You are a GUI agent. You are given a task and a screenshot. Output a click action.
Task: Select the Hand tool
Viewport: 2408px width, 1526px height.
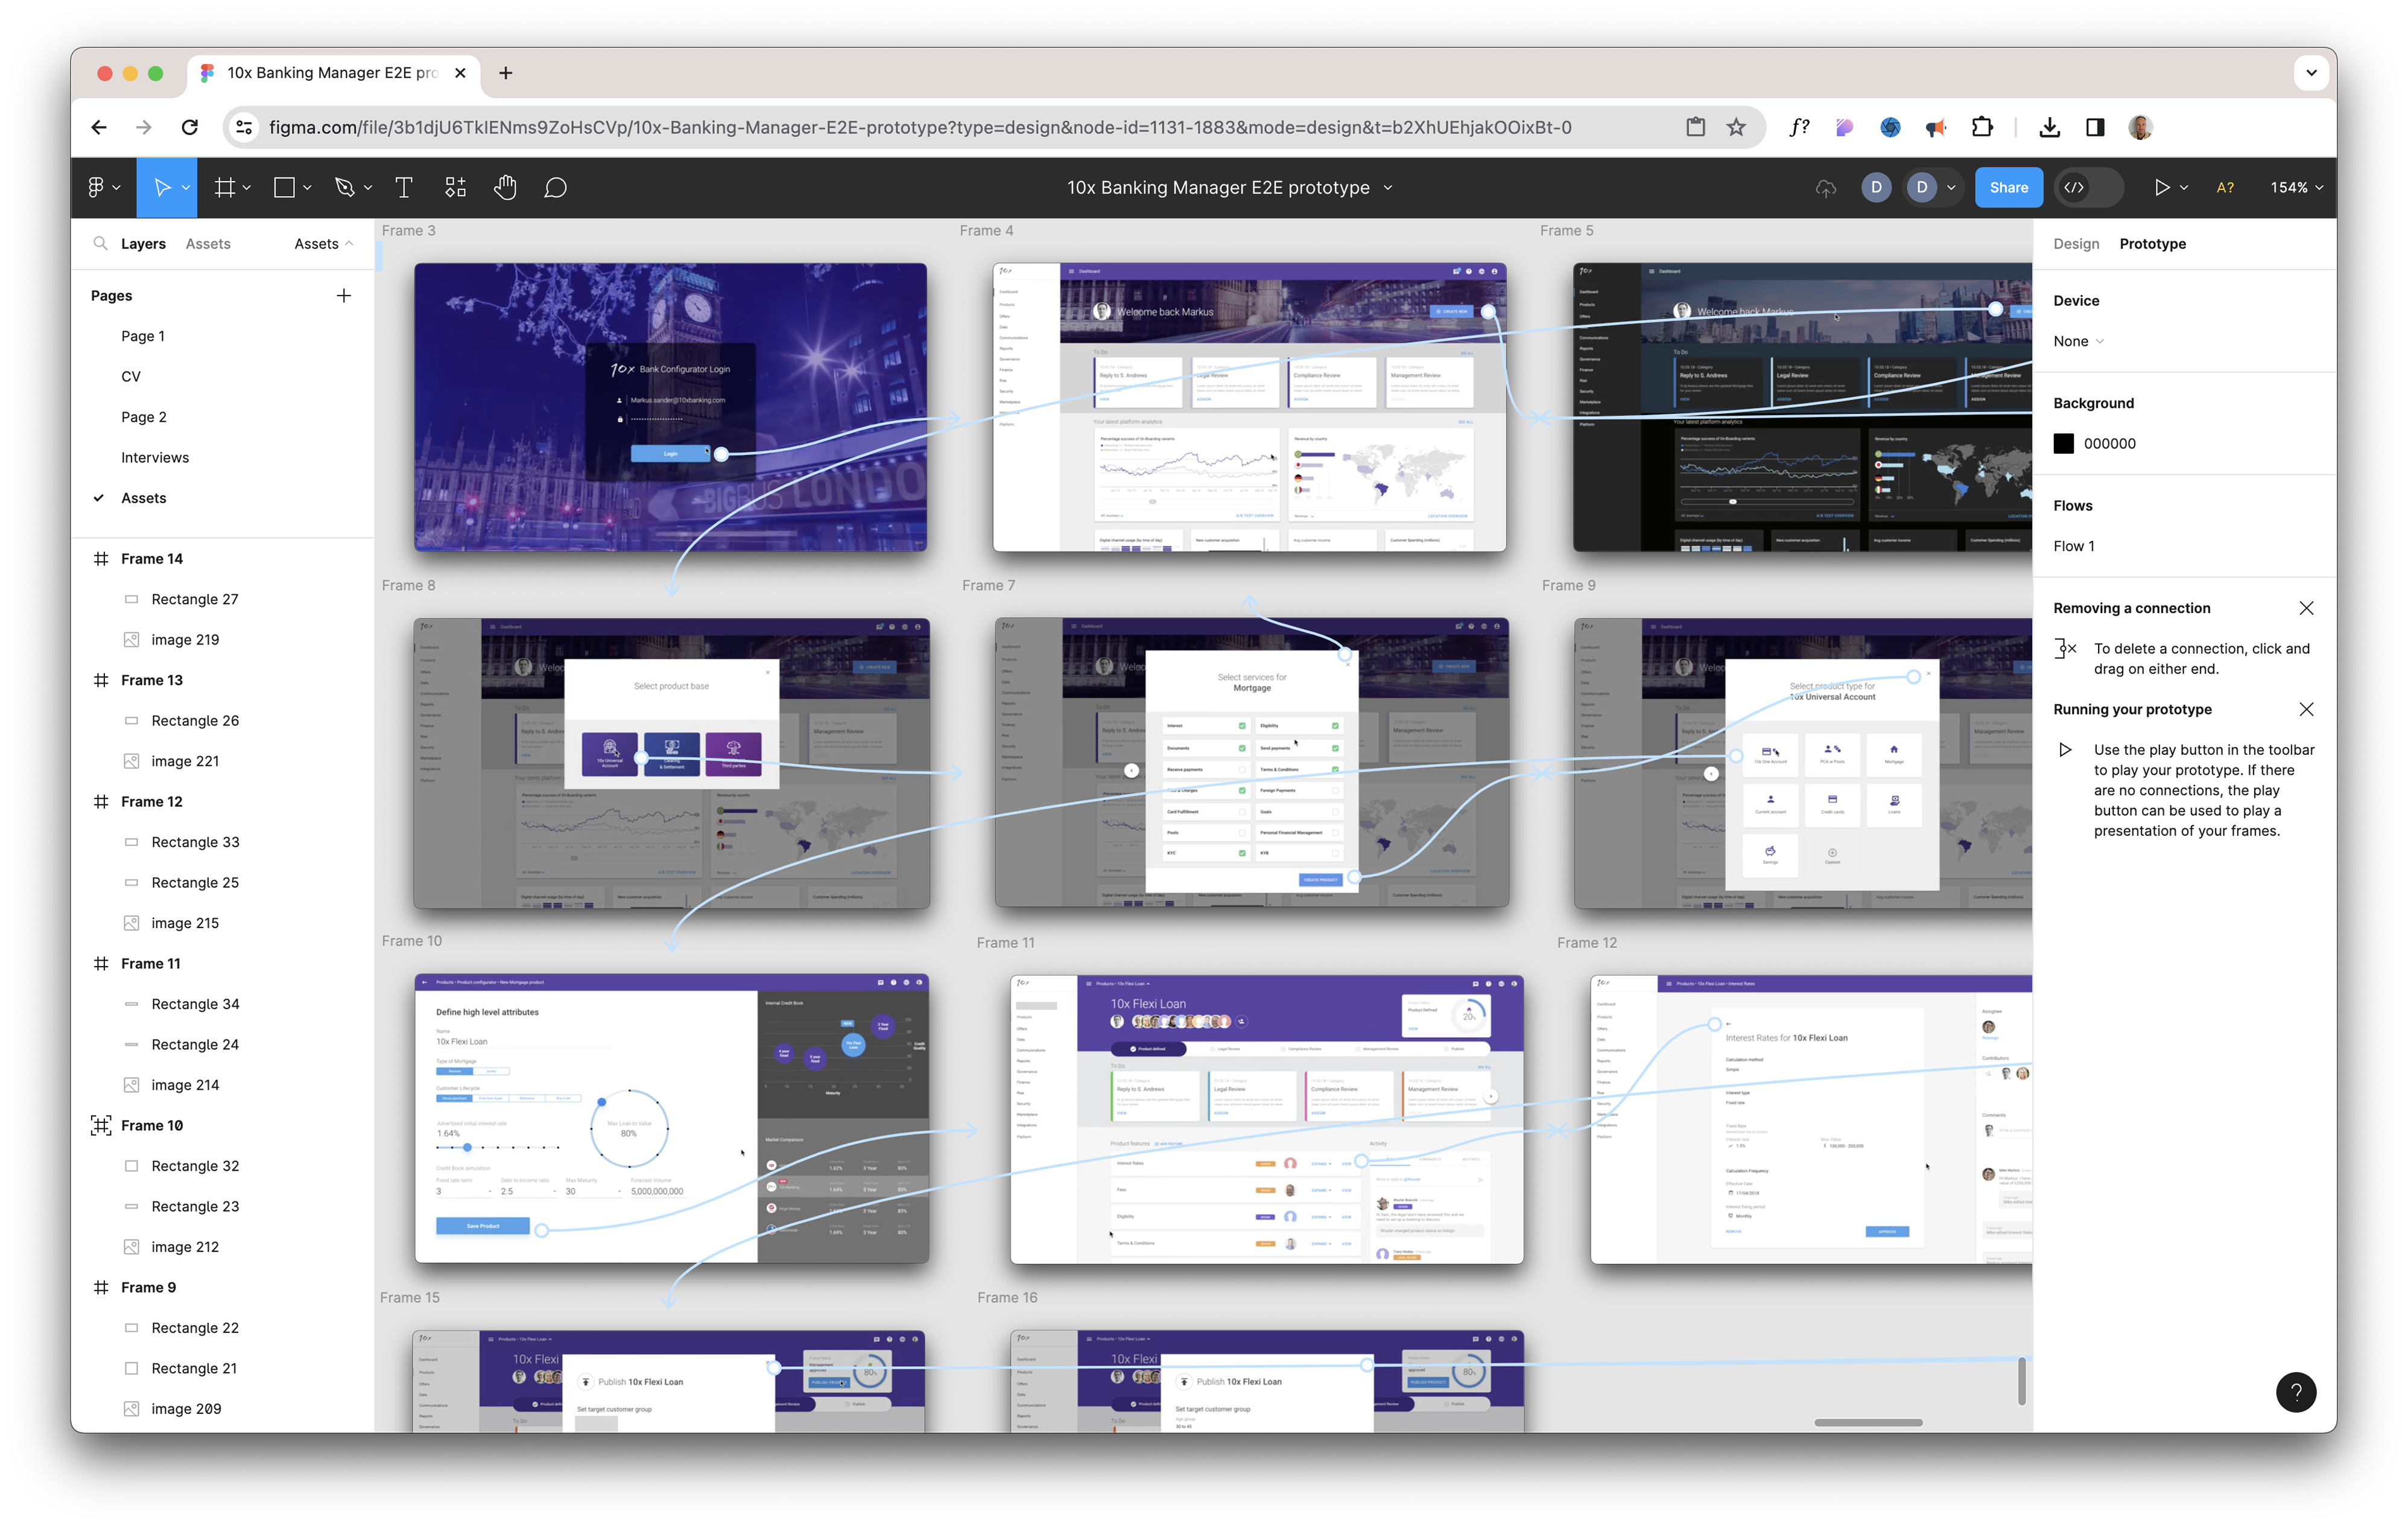[505, 187]
